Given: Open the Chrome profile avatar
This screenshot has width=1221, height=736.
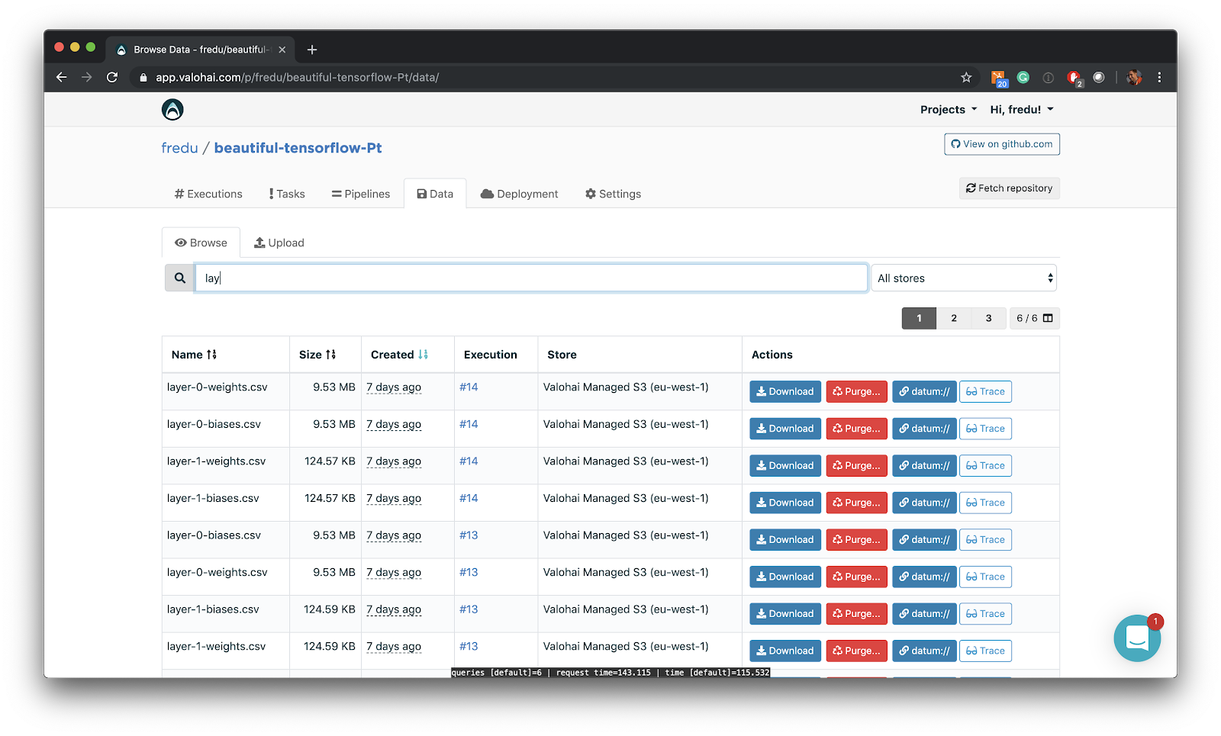Looking at the screenshot, I should [x=1134, y=77].
